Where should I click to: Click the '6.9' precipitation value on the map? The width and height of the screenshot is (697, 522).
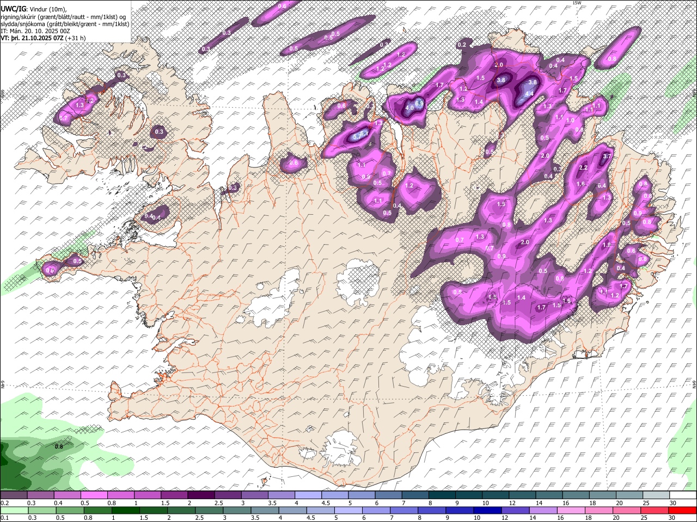point(419,103)
